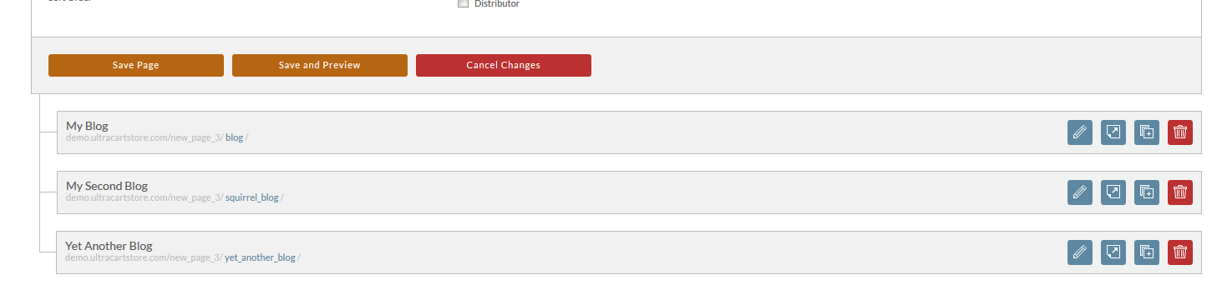Duplicate the Yet Another Blog page
Viewport: 1217px width, 300px height.
point(1147,252)
